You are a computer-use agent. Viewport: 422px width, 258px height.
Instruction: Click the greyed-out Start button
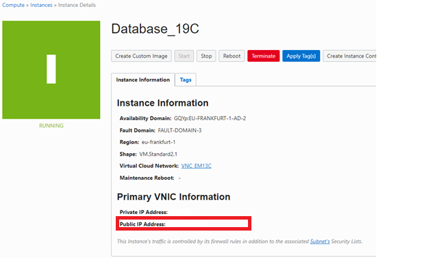[184, 56]
